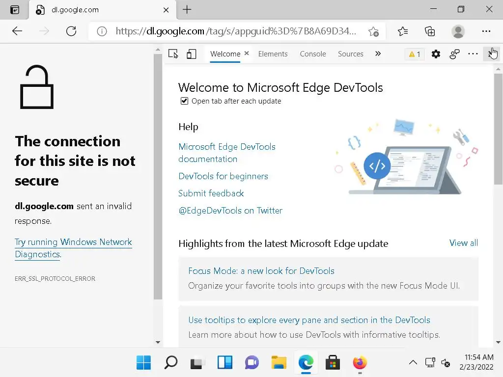Toggle device emulation in DevTools
503x377 pixels.
192,54
